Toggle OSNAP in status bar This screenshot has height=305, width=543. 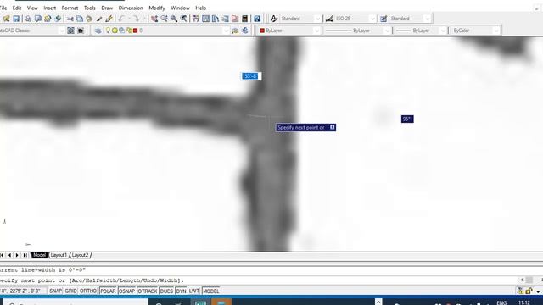126,291
